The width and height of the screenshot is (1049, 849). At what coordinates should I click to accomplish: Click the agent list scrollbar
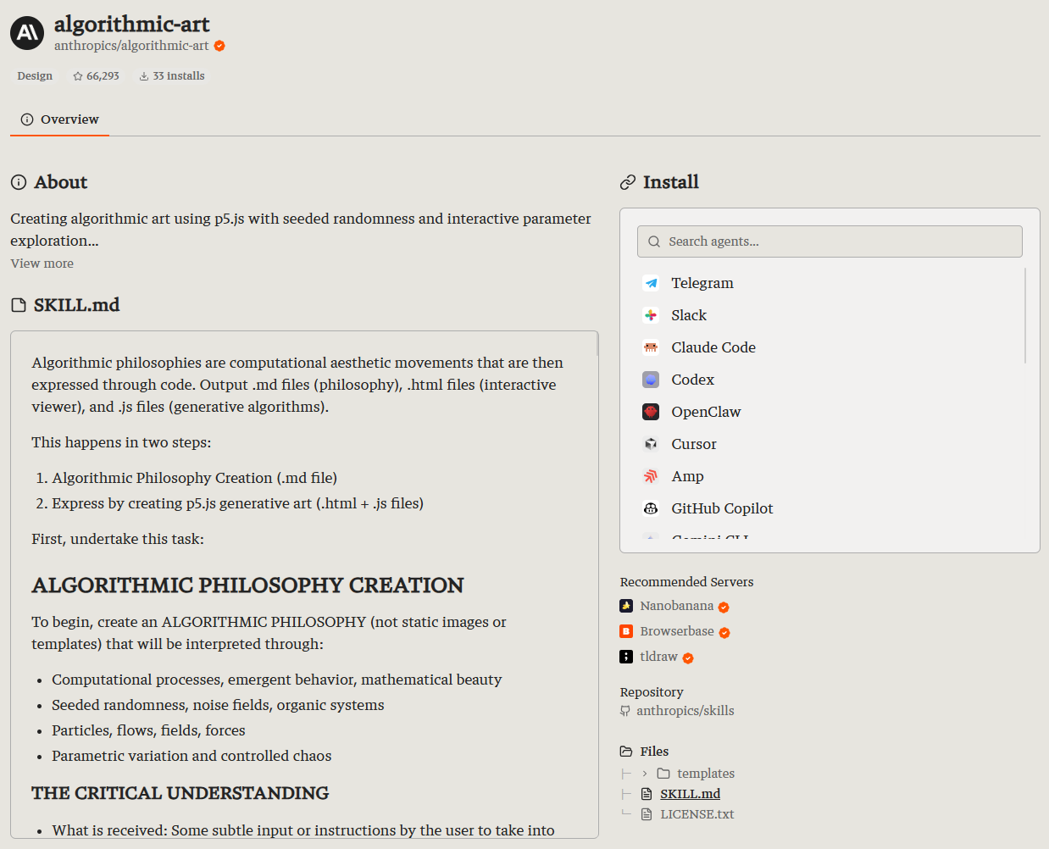(1025, 315)
